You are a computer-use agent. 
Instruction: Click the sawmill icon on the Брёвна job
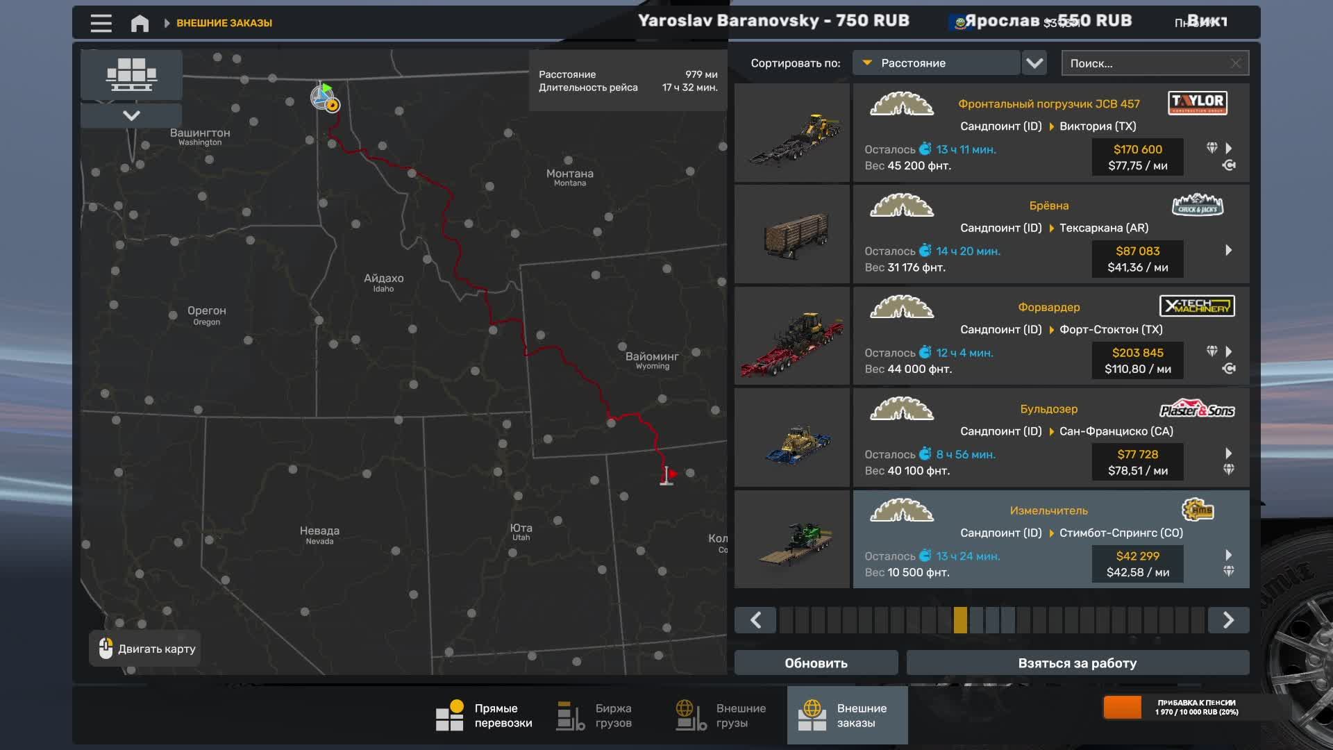coord(901,206)
